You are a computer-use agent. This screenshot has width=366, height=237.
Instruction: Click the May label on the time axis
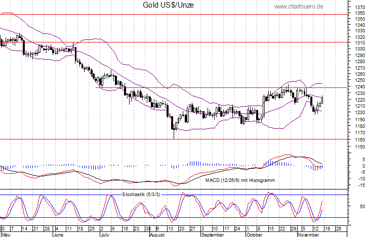pos(6,234)
